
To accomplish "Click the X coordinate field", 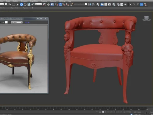I will coord(109,112).
